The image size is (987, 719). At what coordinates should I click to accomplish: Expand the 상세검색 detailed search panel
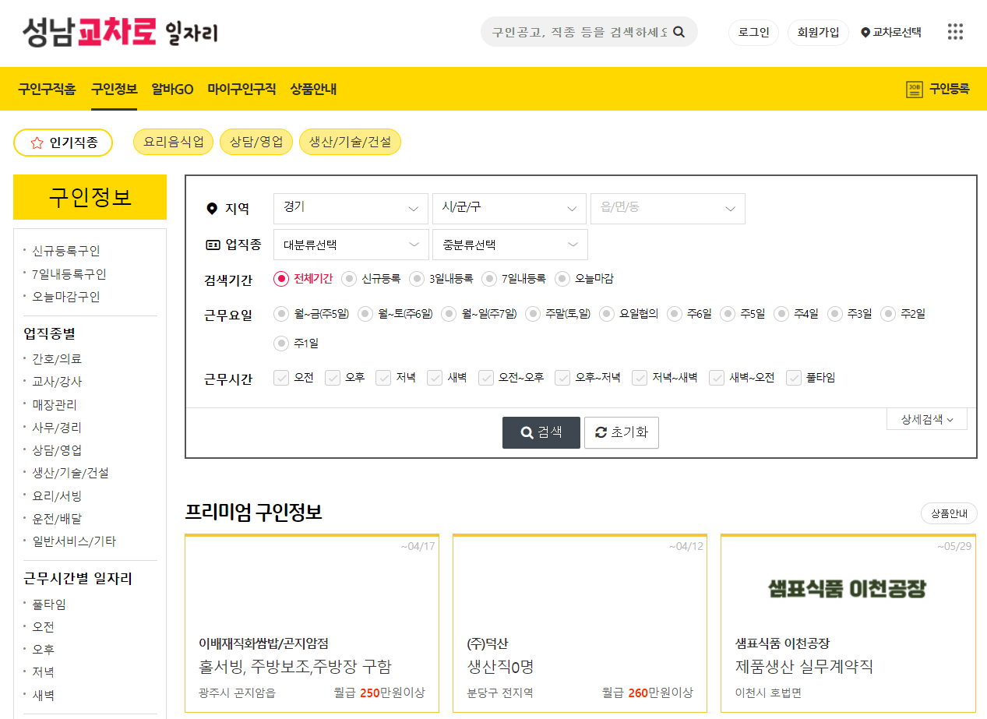click(x=926, y=418)
